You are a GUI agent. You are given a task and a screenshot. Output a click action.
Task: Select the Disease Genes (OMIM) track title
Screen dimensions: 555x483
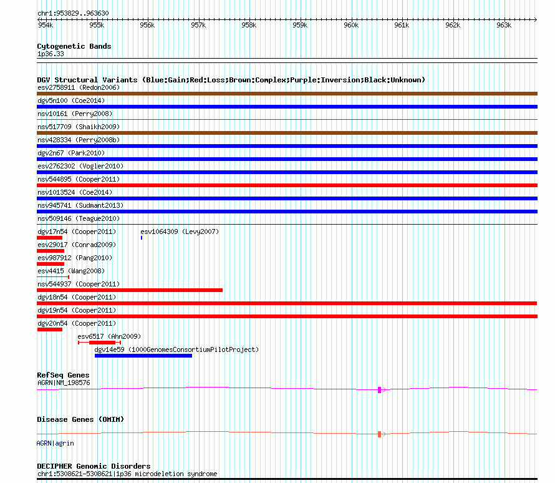pyautogui.click(x=80, y=419)
